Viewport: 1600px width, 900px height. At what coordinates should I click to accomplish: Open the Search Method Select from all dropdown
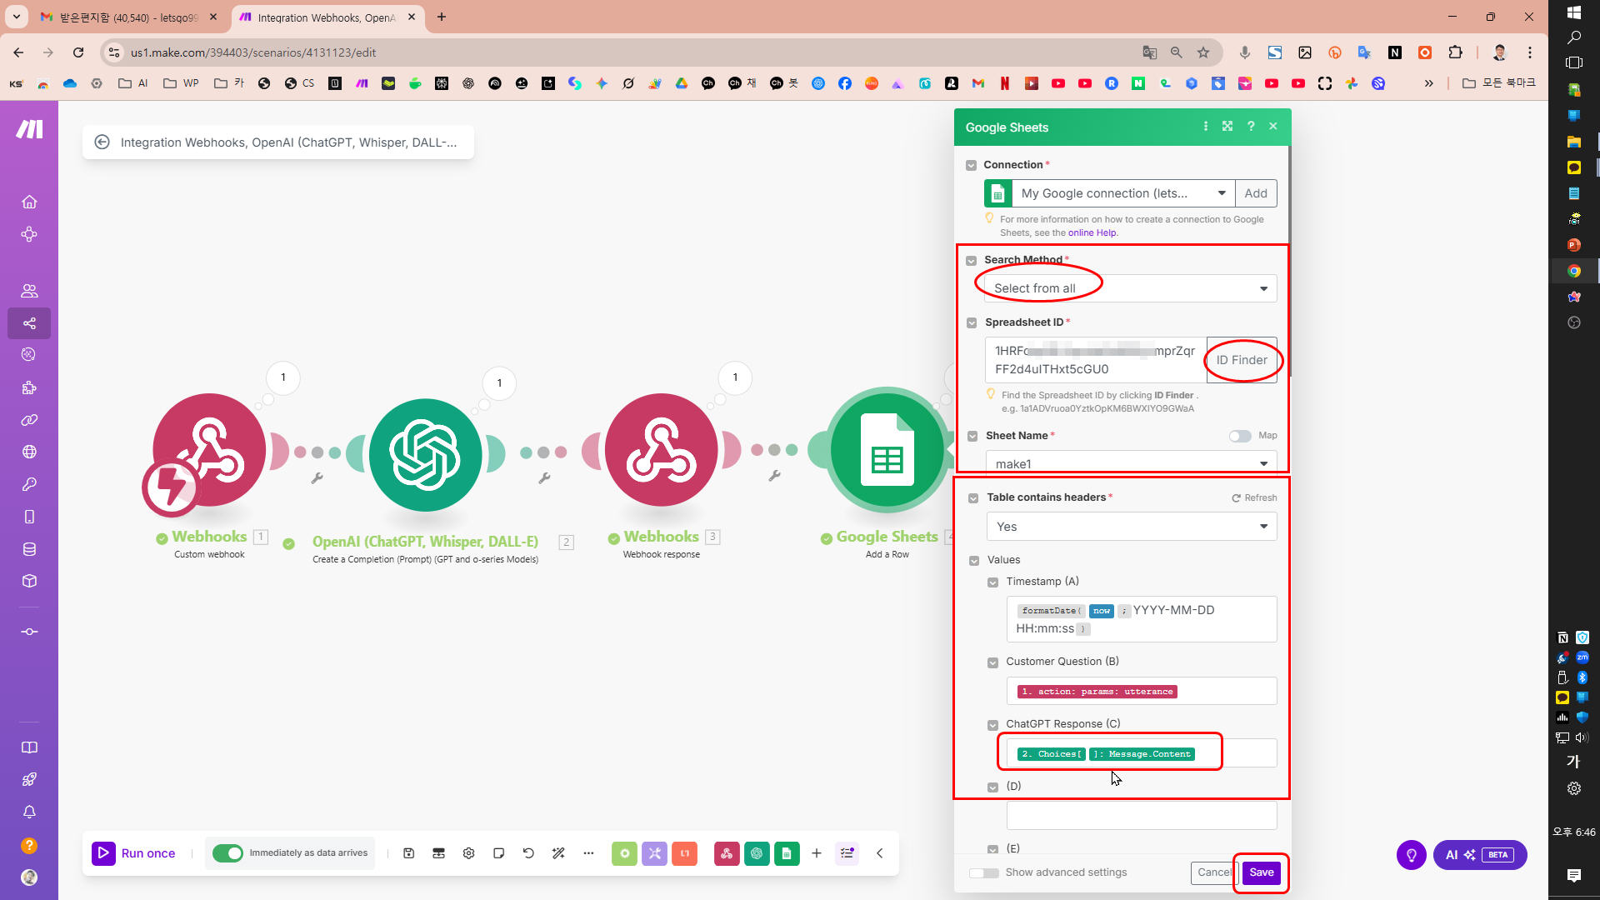pyautogui.click(x=1131, y=288)
